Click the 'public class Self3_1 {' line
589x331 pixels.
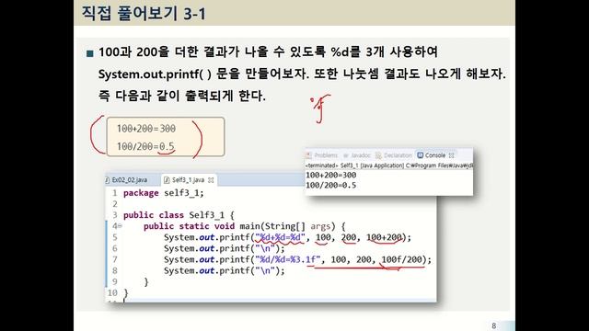tap(179, 215)
